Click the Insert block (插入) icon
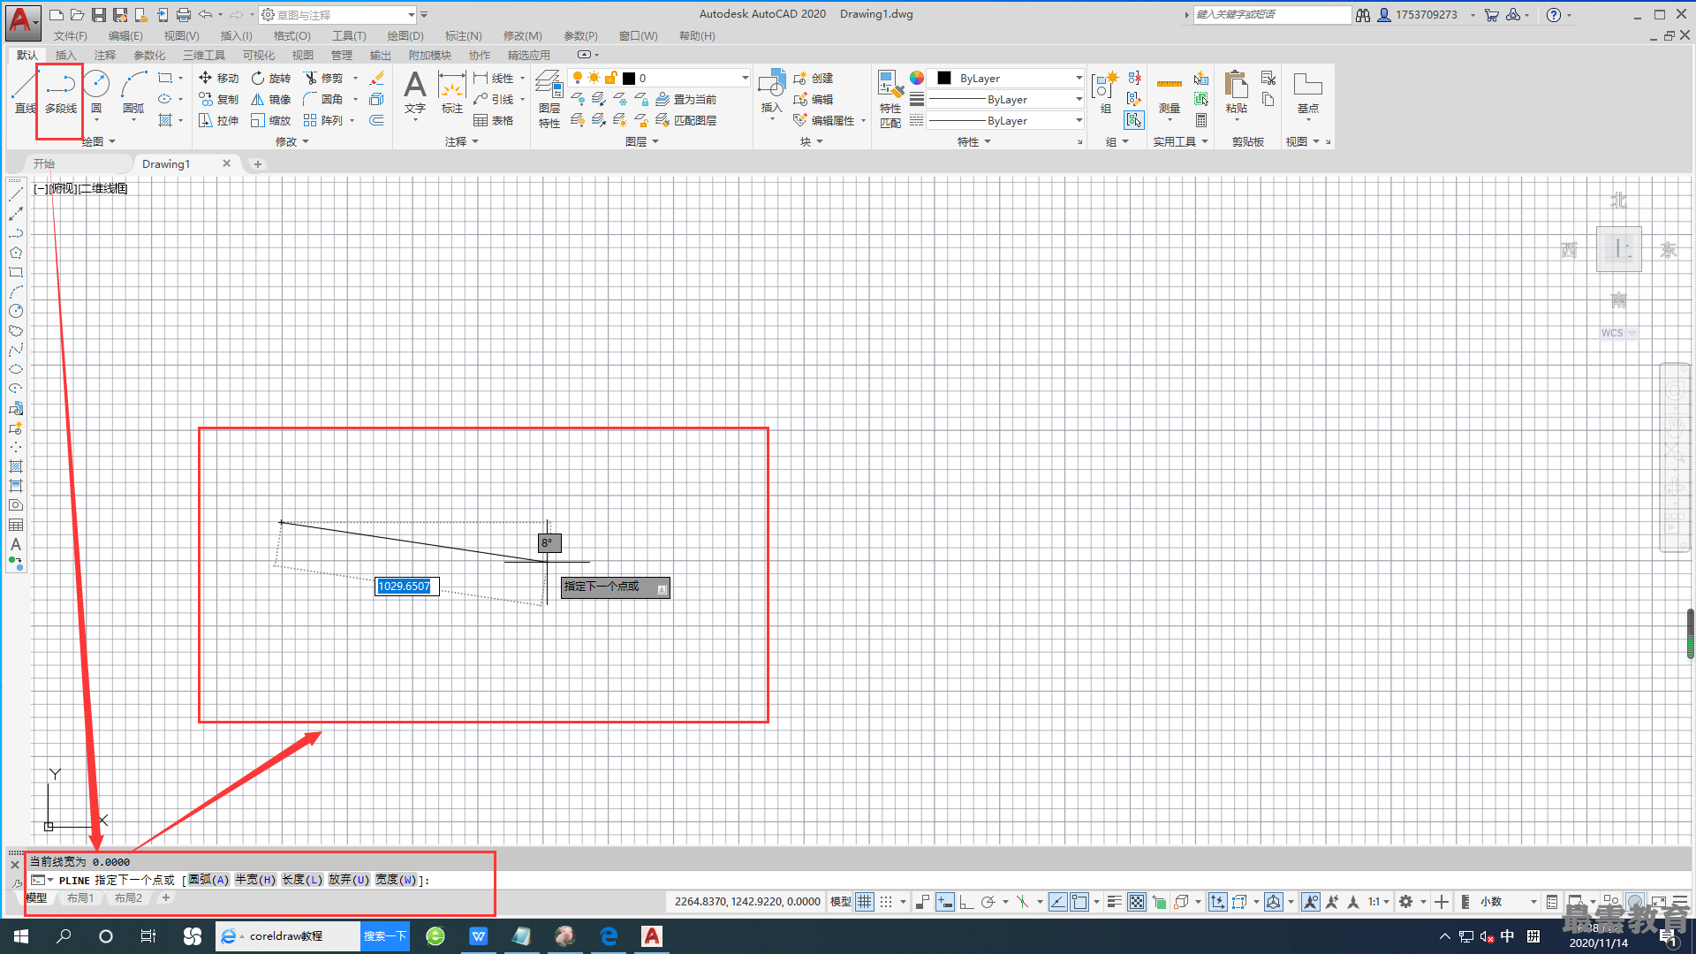This screenshot has height=954, width=1696. [x=771, y=91]
